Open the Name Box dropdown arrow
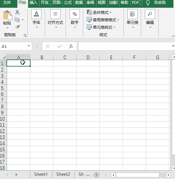Viewport: 175px width, 179px height. [29, 46]
